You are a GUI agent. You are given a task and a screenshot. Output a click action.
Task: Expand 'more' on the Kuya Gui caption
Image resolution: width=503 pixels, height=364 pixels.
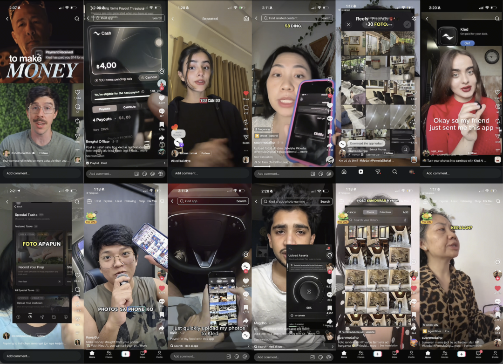(x=143, y=346)
